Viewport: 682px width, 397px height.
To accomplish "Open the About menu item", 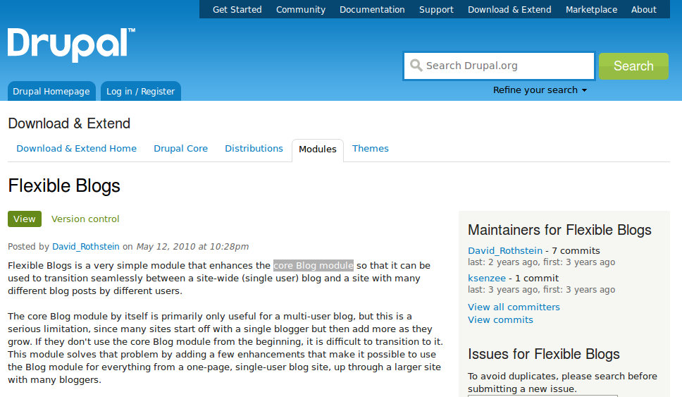I will (644, 10).
